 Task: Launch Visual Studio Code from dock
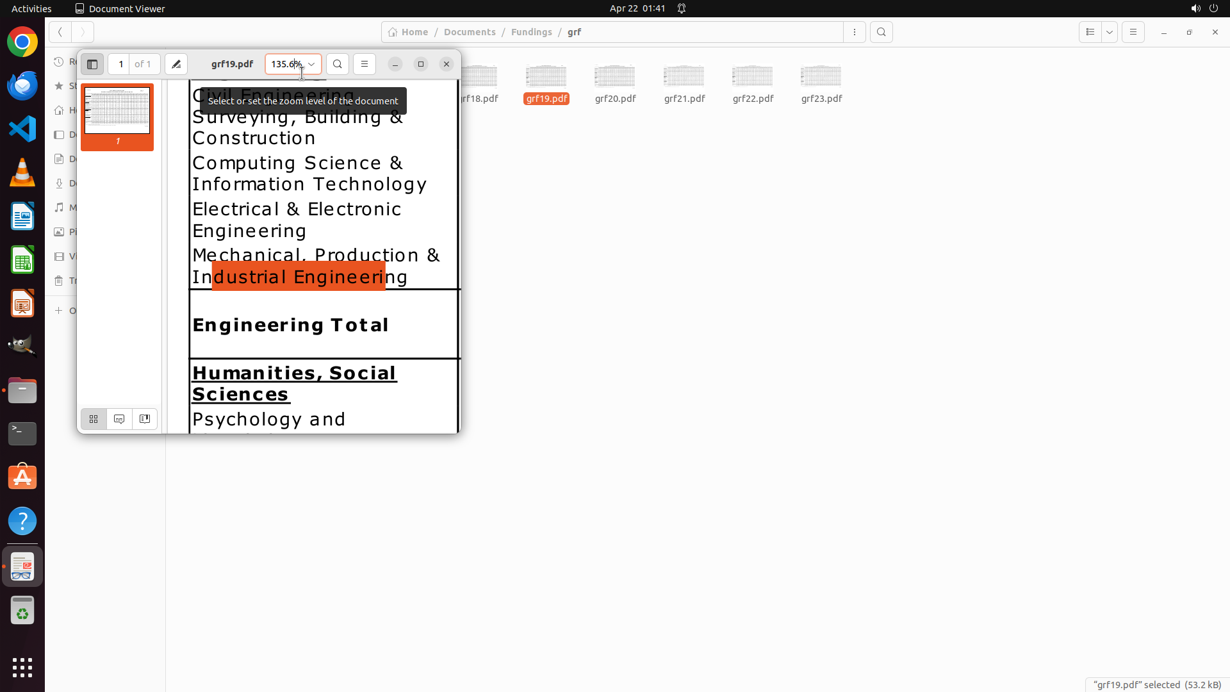tap(22, 129)
